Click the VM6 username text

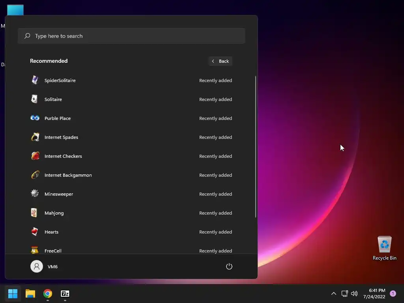[52, 267]
